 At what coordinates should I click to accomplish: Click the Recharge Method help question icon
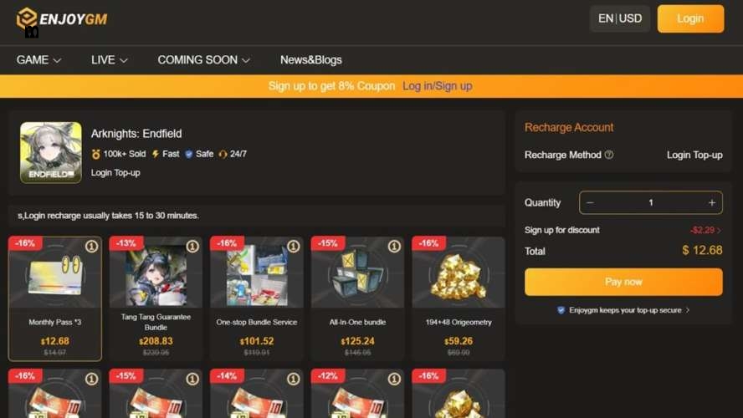[609, 155]
